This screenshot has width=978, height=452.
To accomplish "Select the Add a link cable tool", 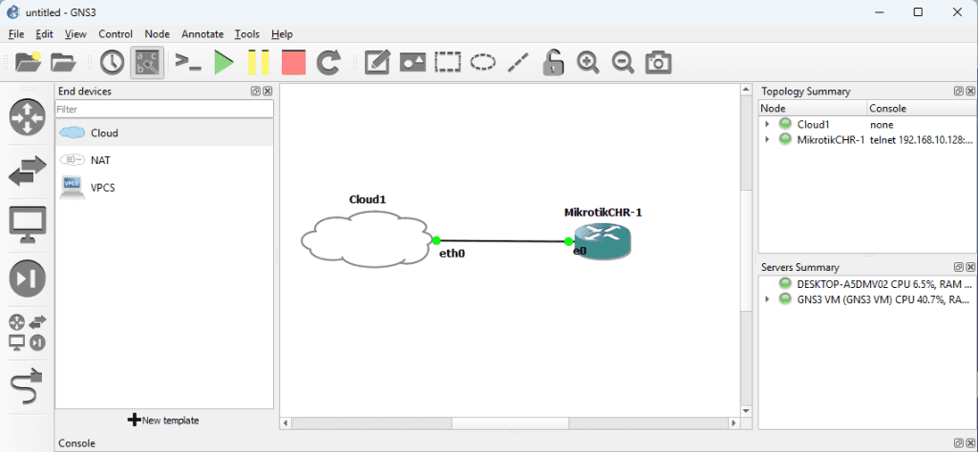I will pos(27,386).
